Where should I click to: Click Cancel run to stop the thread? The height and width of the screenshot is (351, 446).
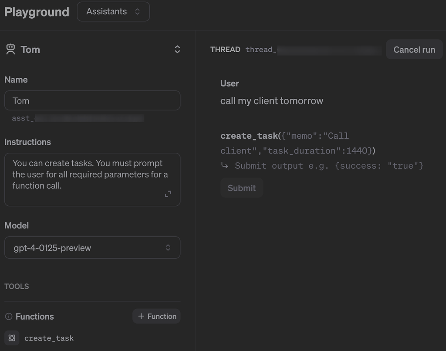[413, 49]
